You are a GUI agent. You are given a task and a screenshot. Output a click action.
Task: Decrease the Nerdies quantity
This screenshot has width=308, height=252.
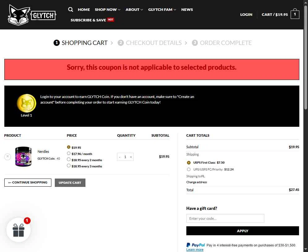coord(119,157)
